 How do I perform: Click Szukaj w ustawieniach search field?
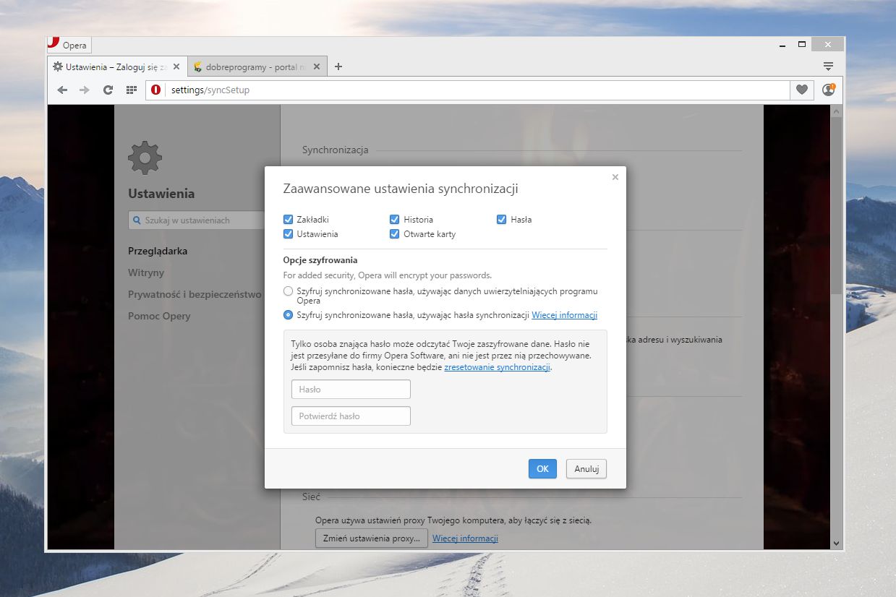197,220
